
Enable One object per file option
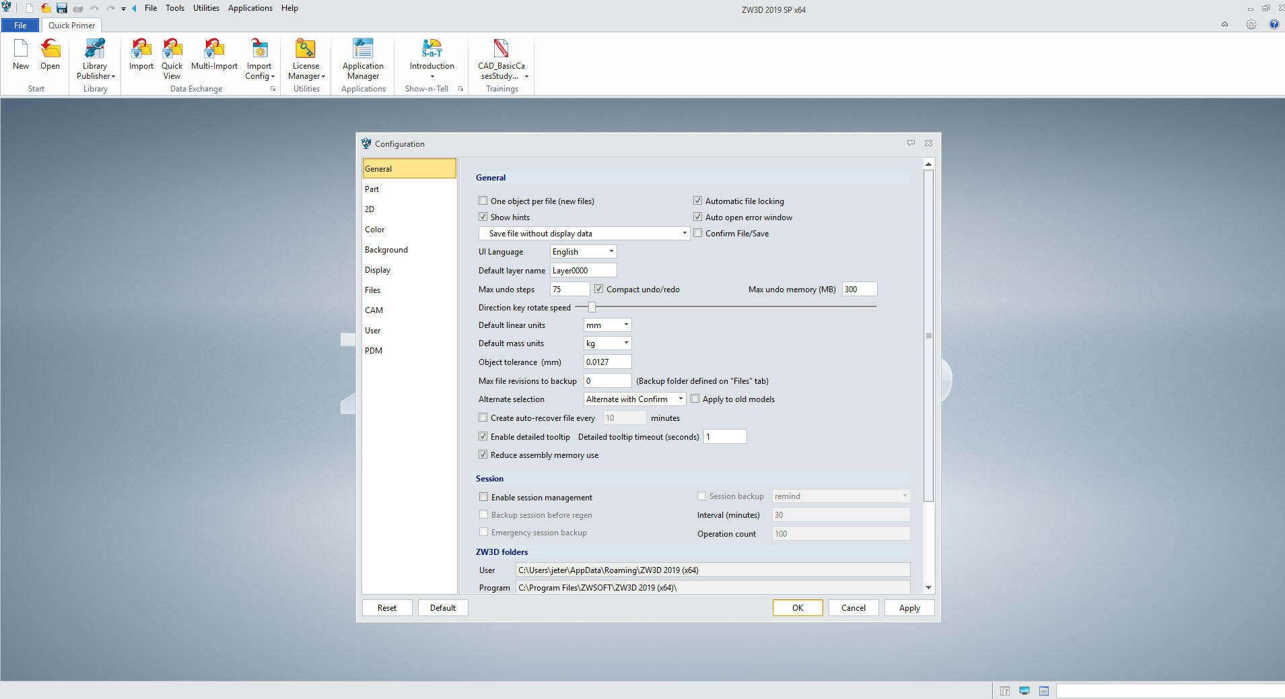point(483,201)
